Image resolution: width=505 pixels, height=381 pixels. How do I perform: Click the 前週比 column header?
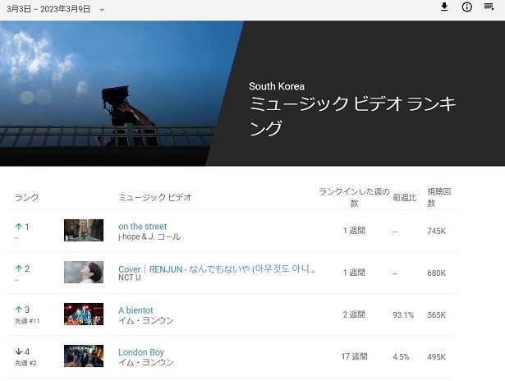tap(406, 198)
